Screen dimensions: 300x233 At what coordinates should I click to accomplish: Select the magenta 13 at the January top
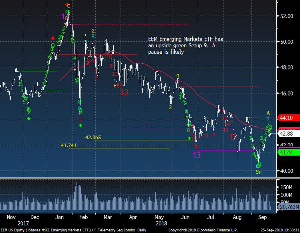[65, 16]
